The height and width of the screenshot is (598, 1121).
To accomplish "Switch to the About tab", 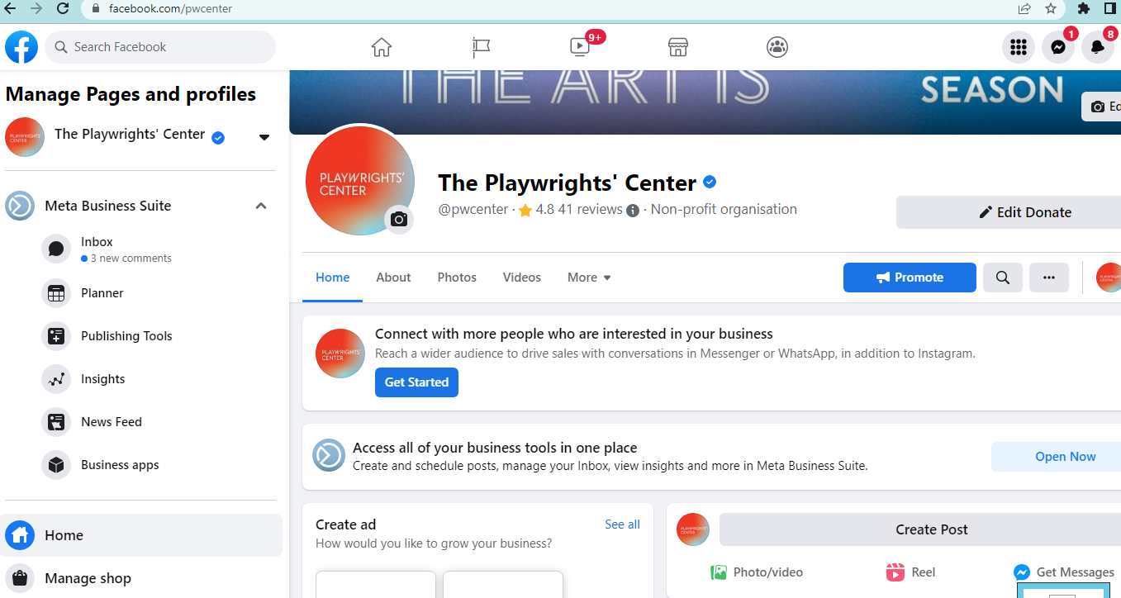I will point(393,278).
